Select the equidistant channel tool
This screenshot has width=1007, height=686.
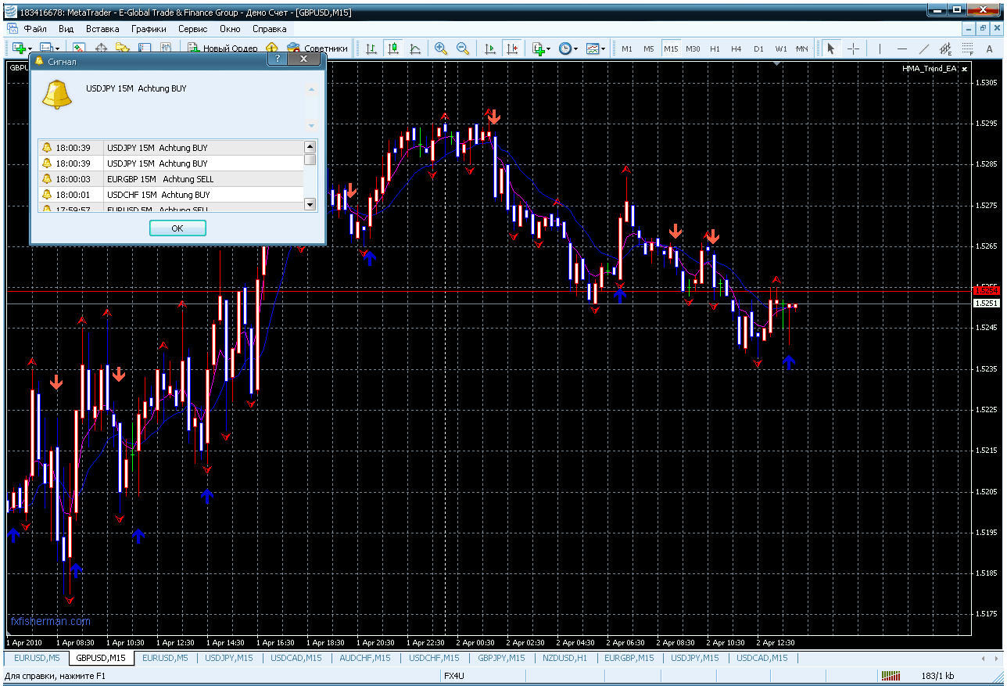click(x=945, y=48)
